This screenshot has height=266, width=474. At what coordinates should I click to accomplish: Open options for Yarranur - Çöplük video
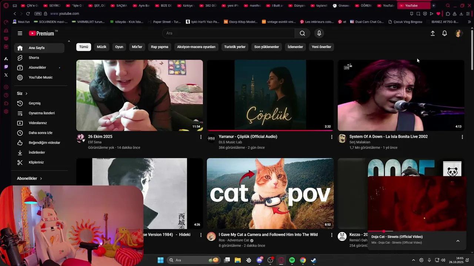click(x=332, y=137)
